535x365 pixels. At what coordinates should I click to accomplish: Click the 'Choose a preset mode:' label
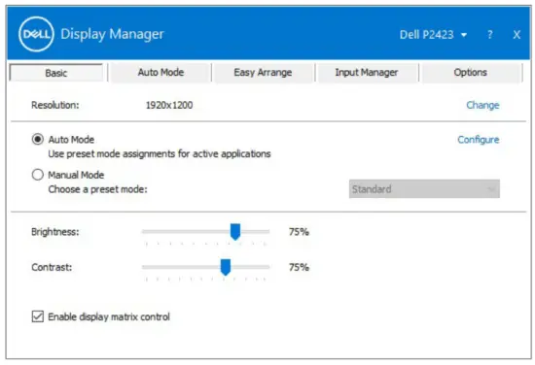97,189
